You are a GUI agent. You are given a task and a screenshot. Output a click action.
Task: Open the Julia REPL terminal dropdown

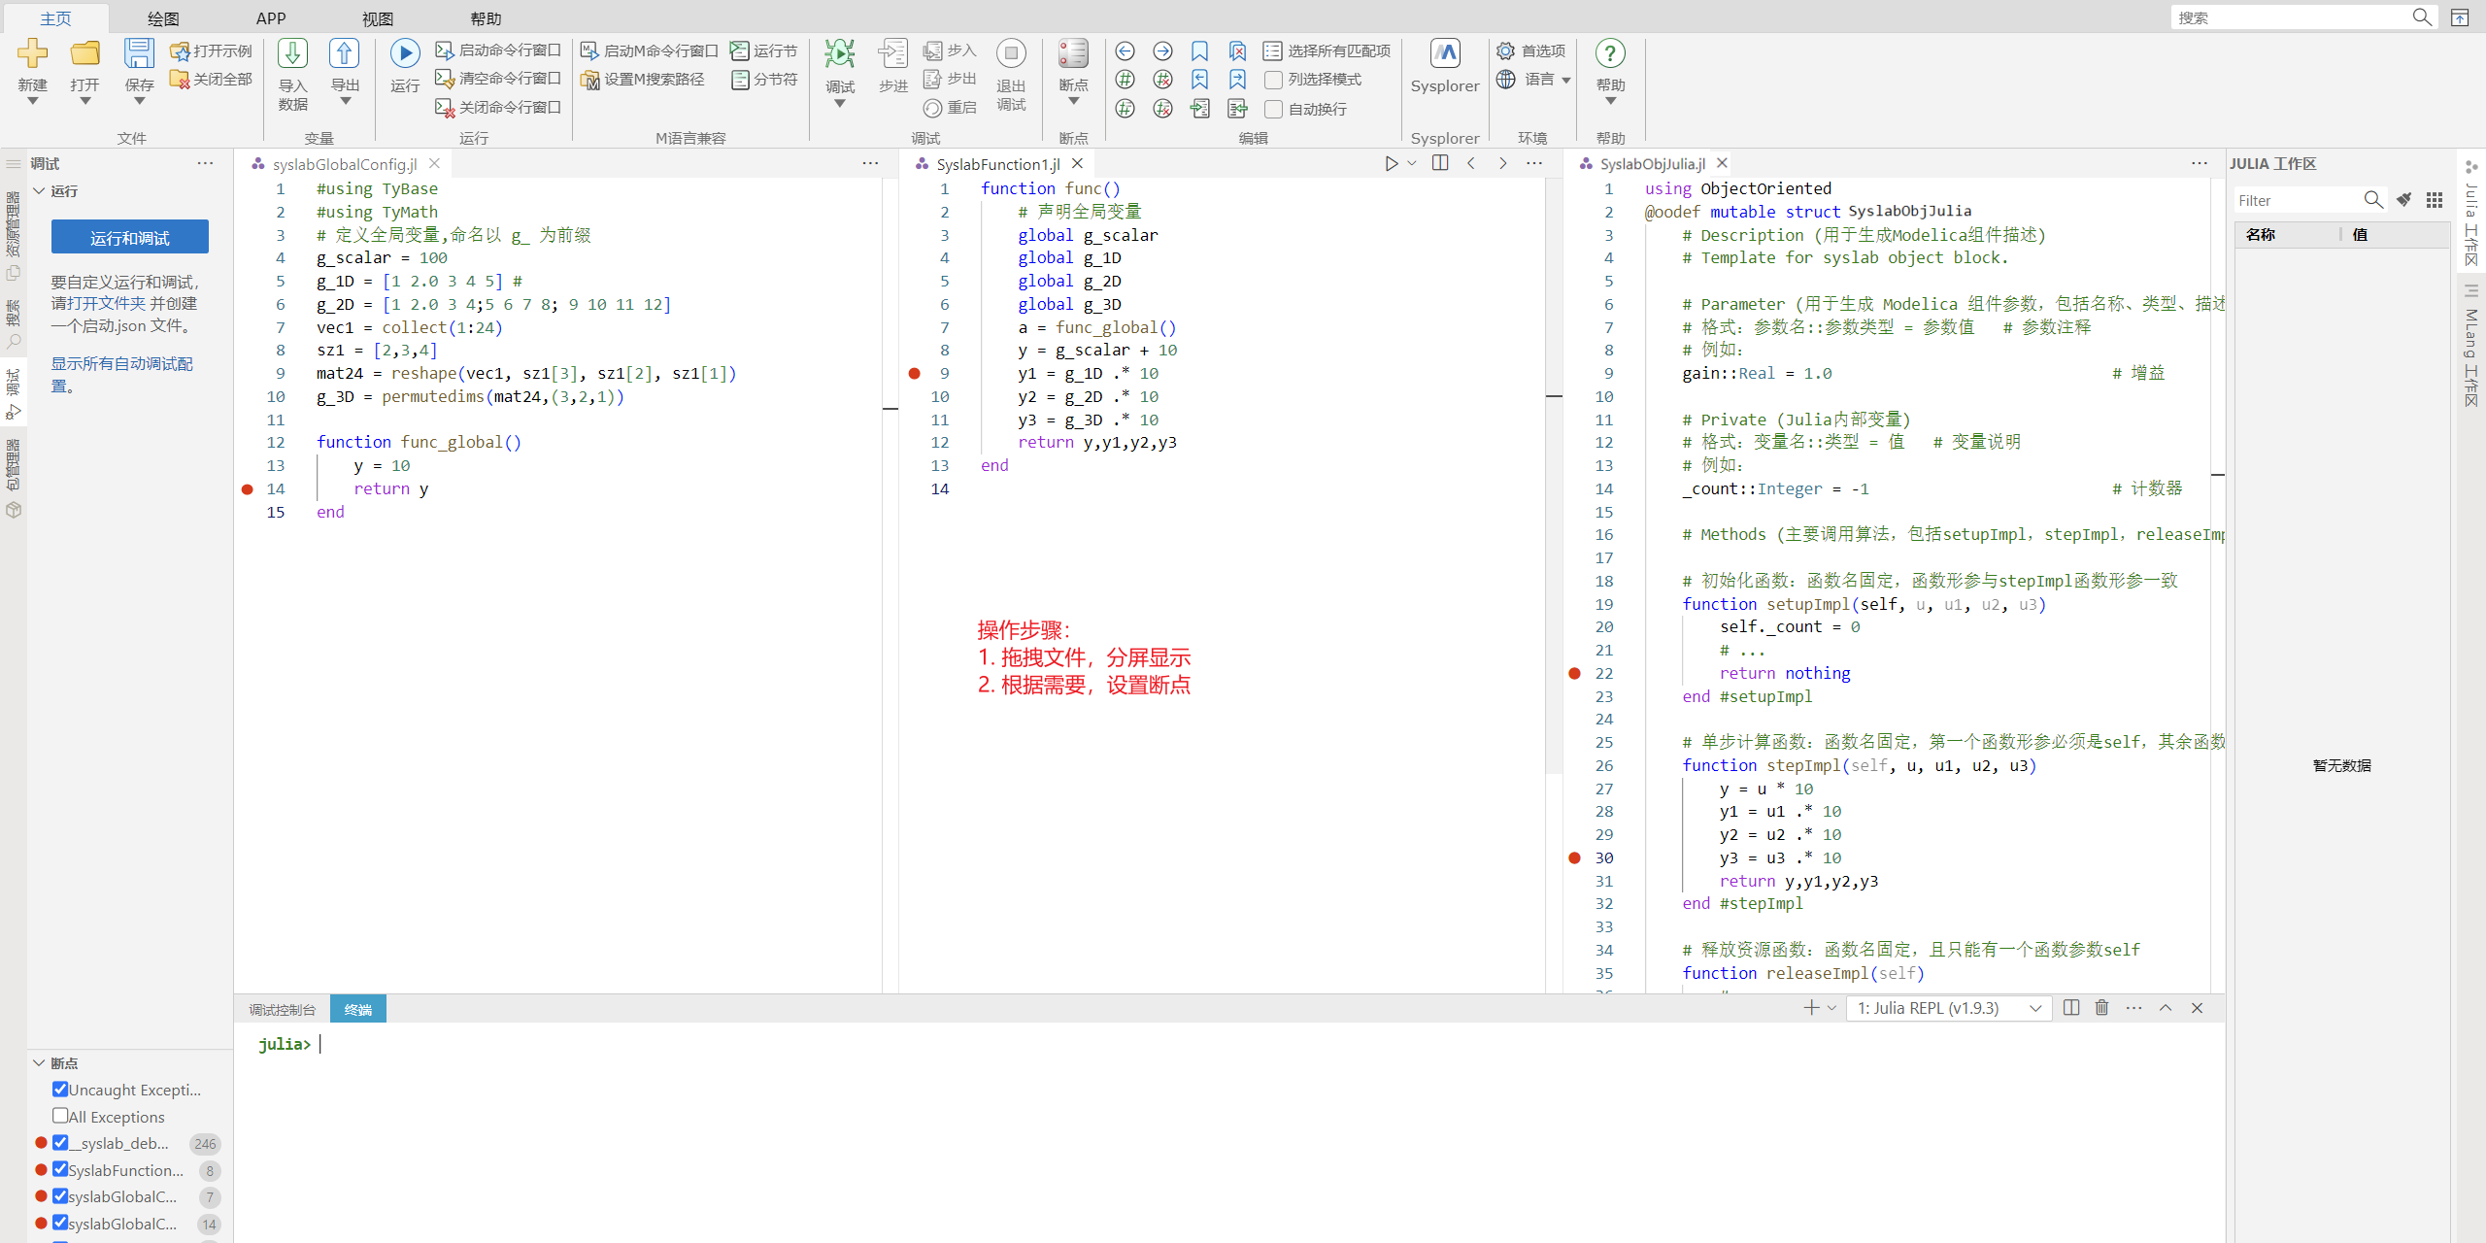[1948, 1008]
